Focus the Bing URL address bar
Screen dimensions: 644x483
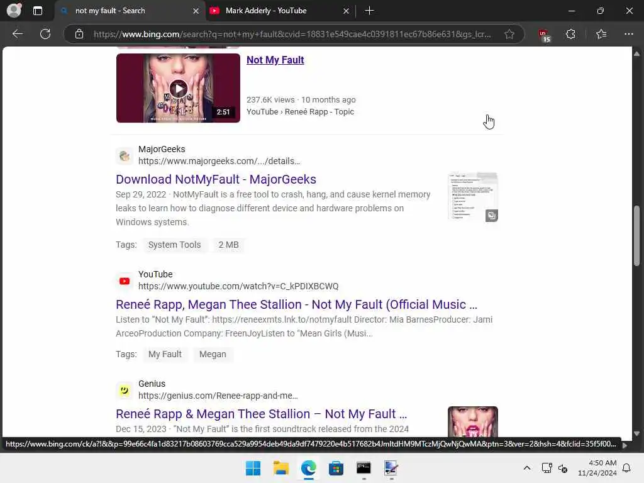[x=292, y=34]
